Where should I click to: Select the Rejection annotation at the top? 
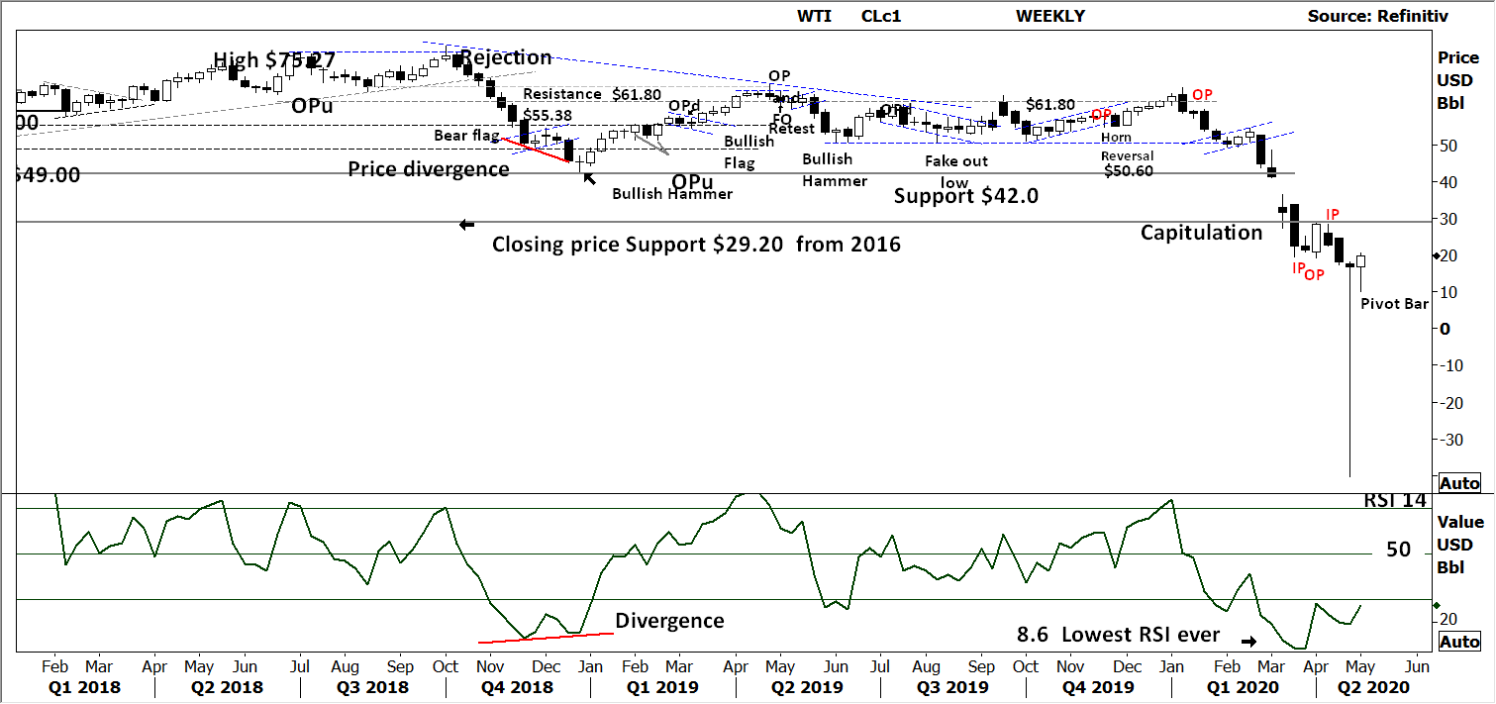coord(507,57)
